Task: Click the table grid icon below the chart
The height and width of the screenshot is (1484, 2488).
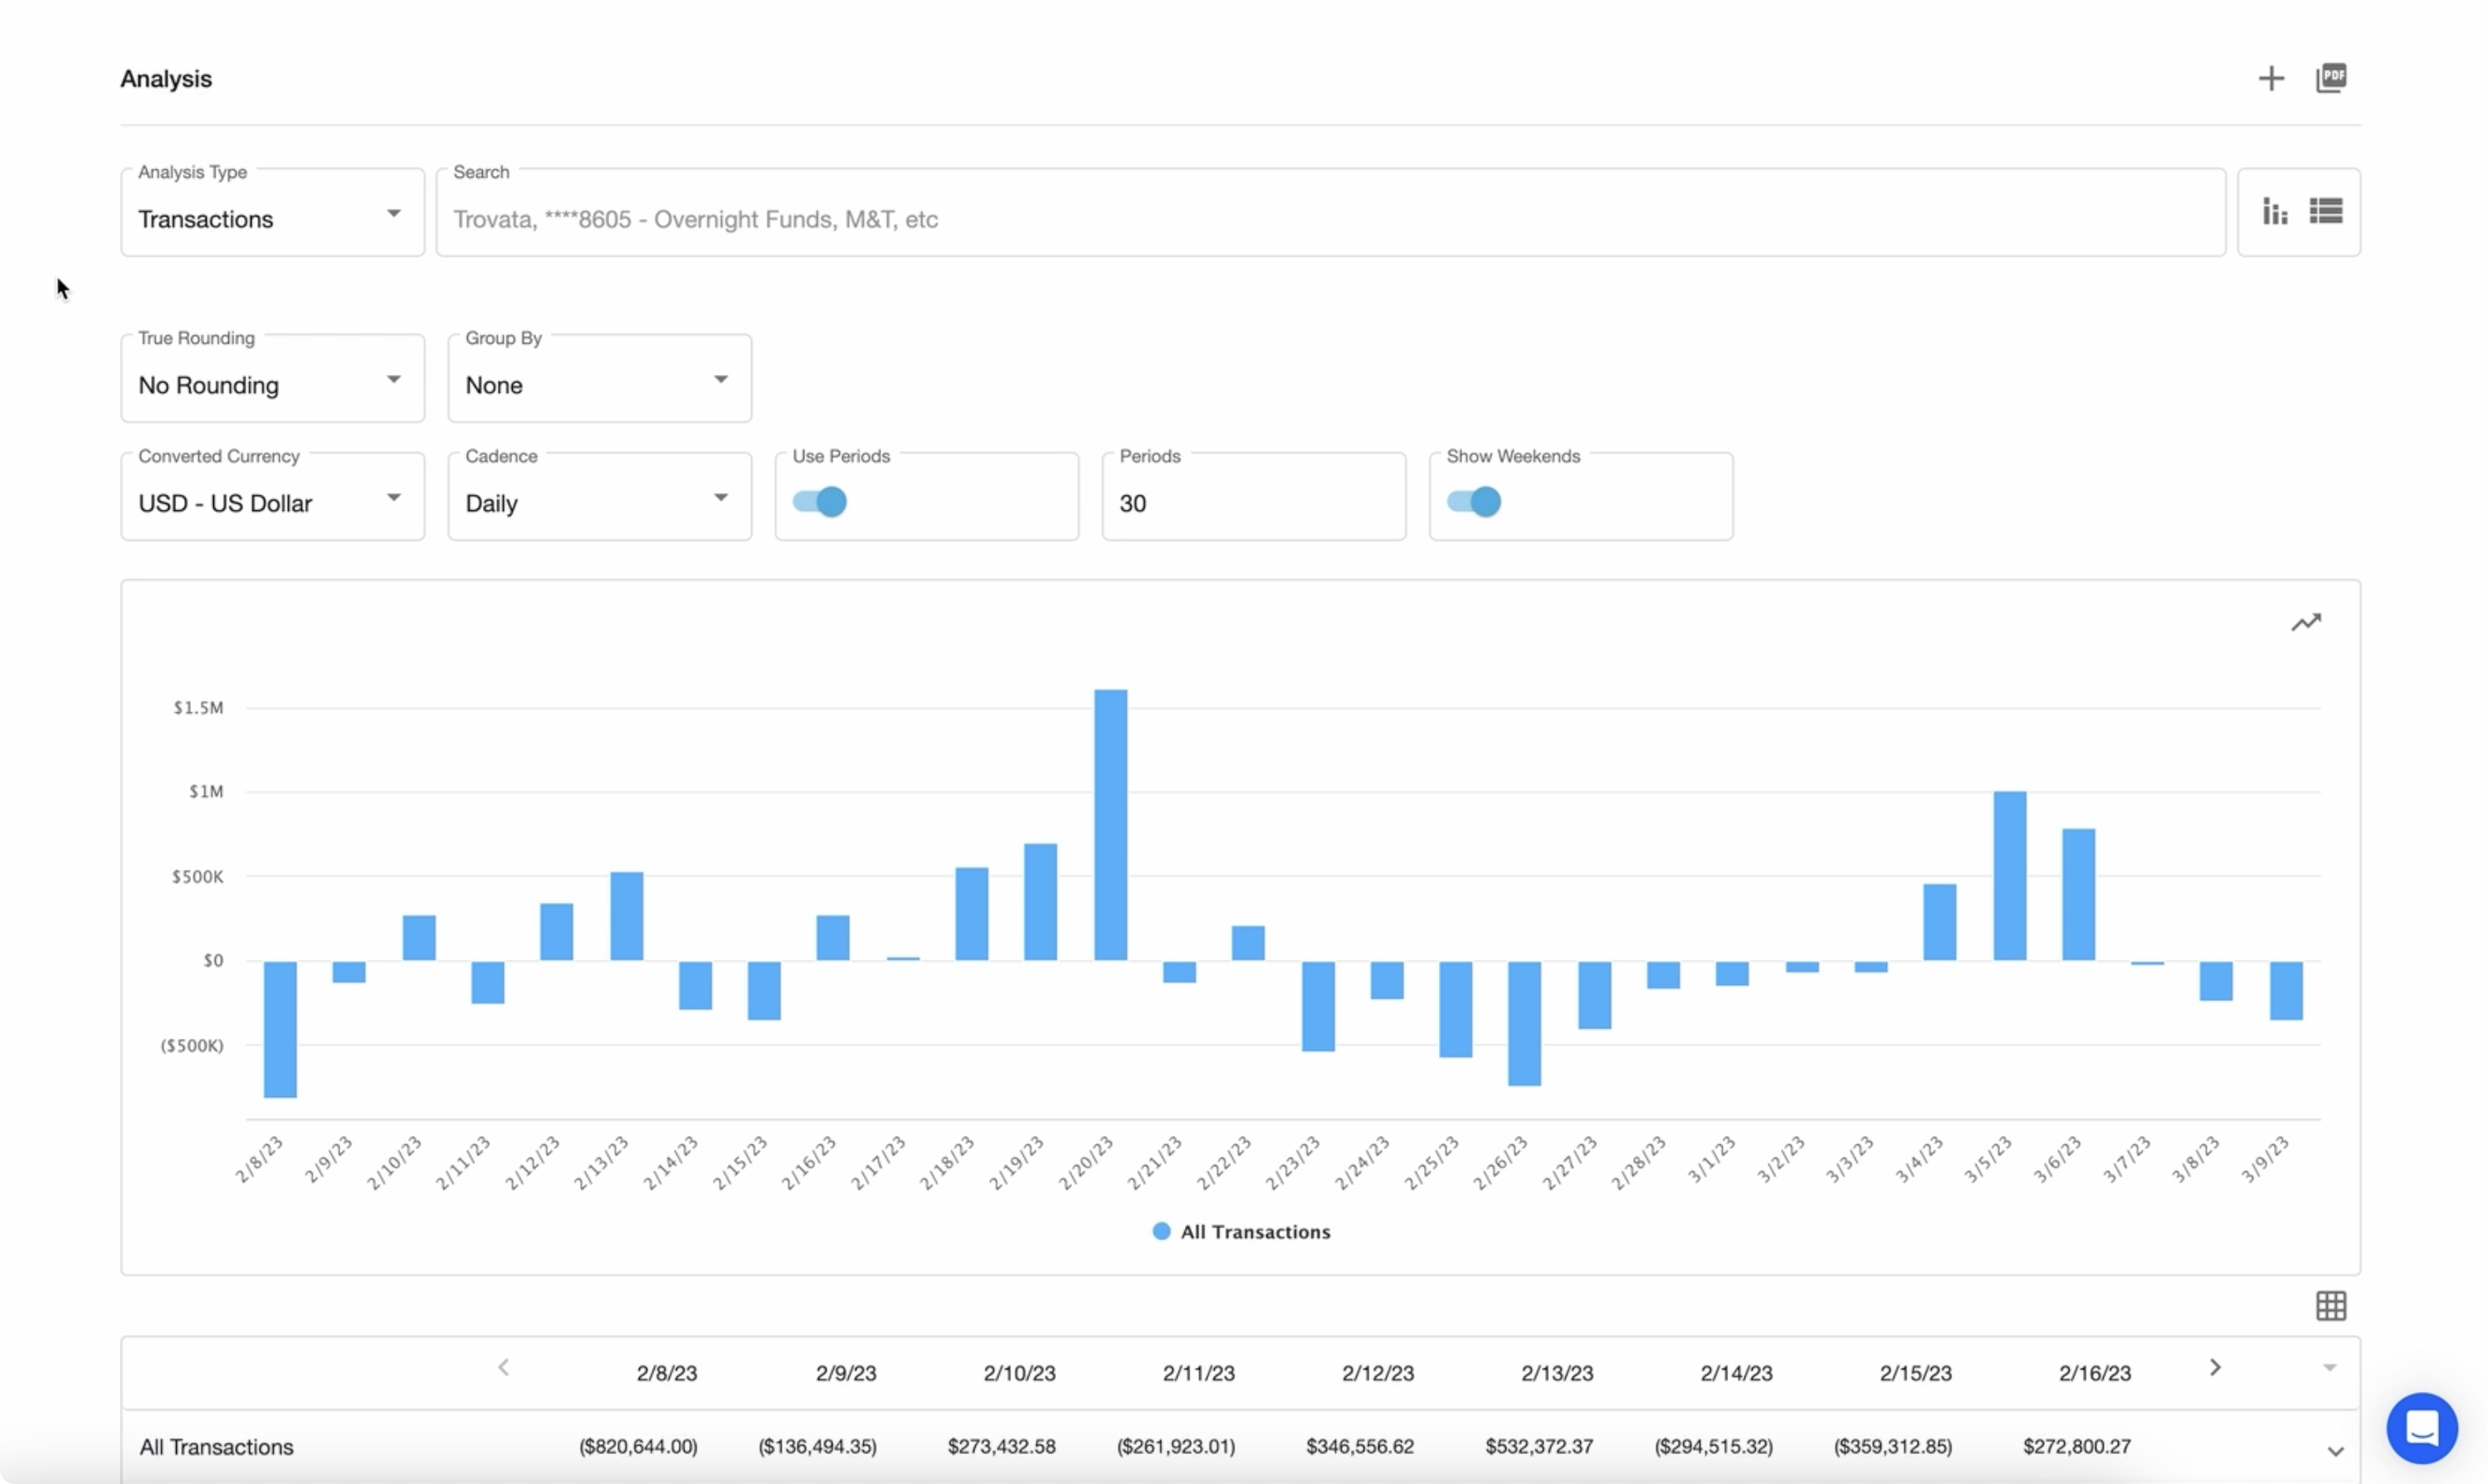Action: (2331, 1305)
